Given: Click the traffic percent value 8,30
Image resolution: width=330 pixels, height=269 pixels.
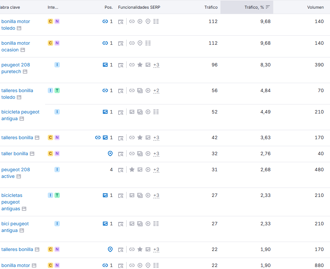Looking at the screenshot, I should (266, 65).
